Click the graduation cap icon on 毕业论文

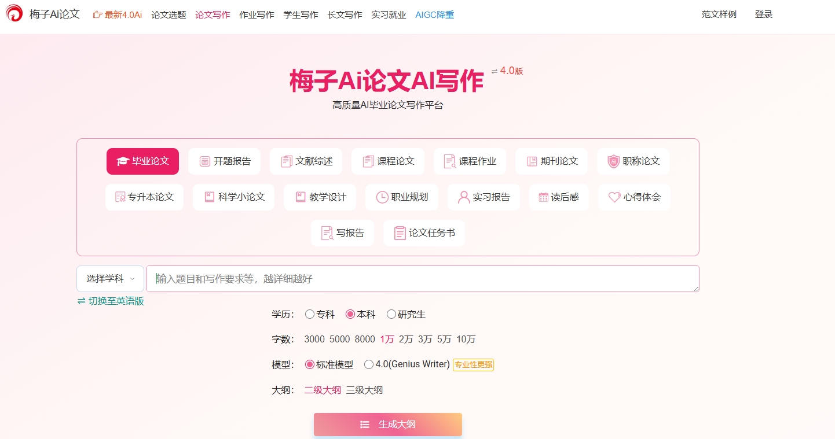click(x=122, y=161)
